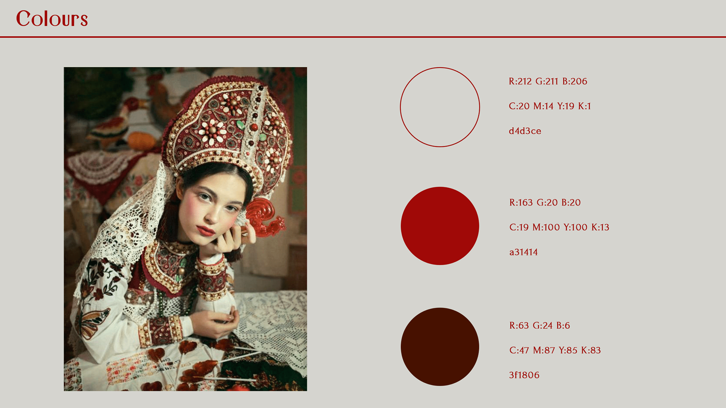Click the C:47 M:87 Y:85 K:83 text
Viewport: 726px width, 408px height.
pyautogui.click(x=555, y=350)
